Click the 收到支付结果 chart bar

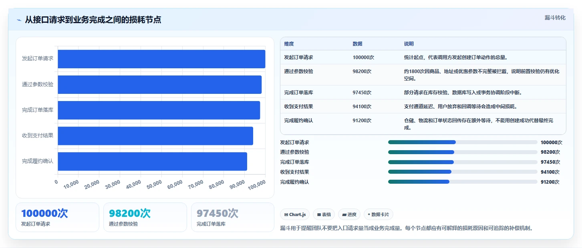tap(155, 136)
